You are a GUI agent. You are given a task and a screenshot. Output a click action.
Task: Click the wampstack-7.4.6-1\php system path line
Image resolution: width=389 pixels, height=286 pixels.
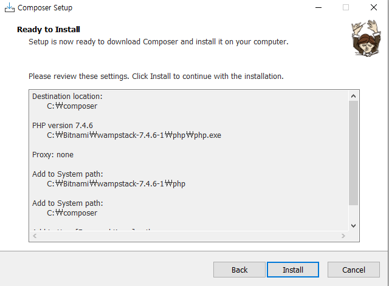tap(116, 183)
